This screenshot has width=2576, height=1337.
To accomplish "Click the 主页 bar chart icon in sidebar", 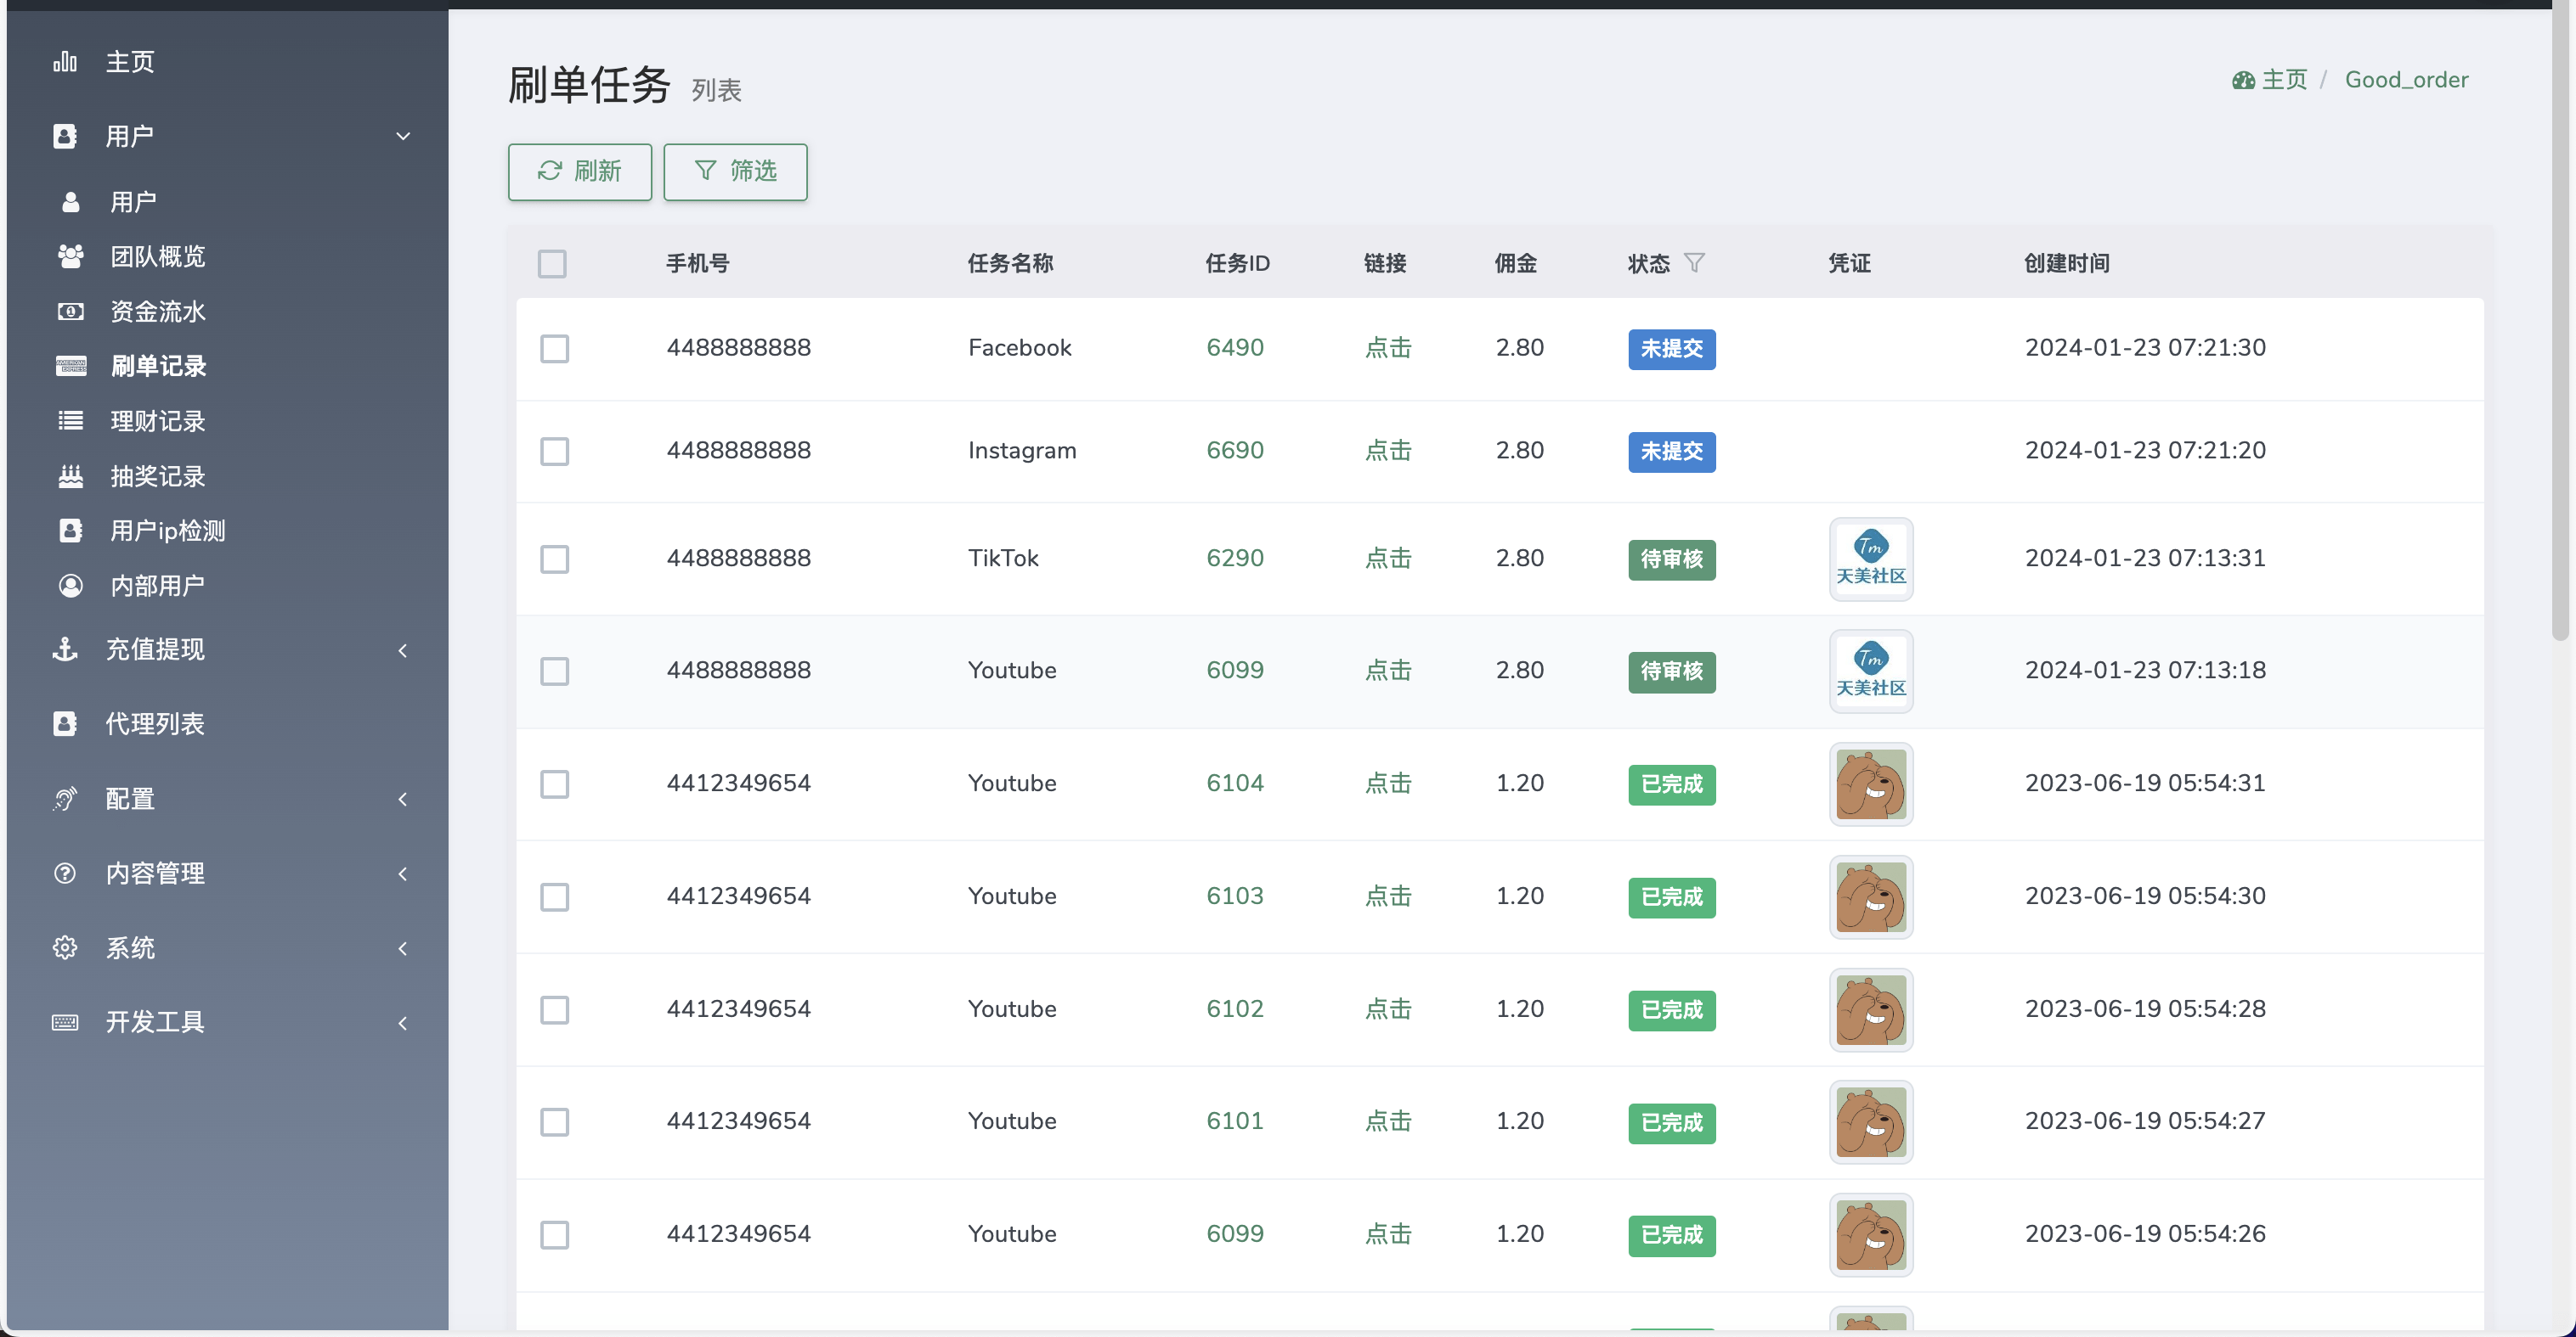I will (x=65, y=62).
